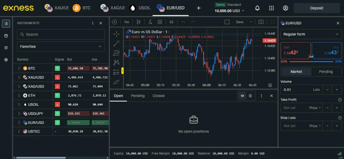Image resolution: width=344 pixels, height=159 pixels.
Task: Click the instruments panel horizontal scrollbar
Action: tap(41, 158)
